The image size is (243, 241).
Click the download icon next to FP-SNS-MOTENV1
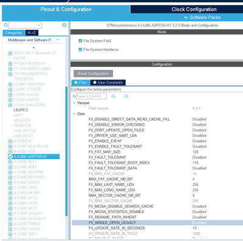(10, 64)
